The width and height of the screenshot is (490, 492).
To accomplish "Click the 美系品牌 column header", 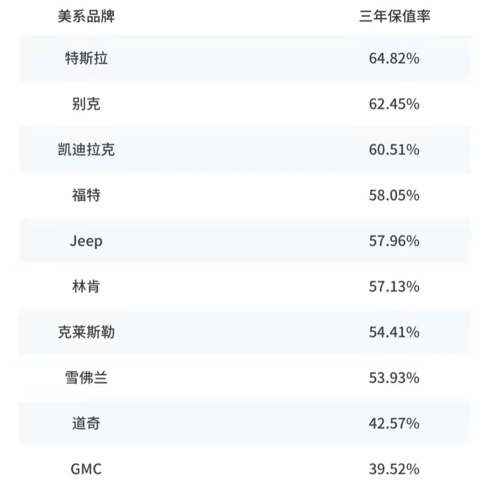I will [86, 17].
